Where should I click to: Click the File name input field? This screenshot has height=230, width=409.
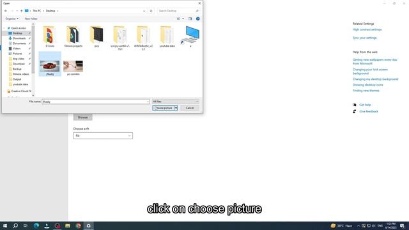point(94,102)
